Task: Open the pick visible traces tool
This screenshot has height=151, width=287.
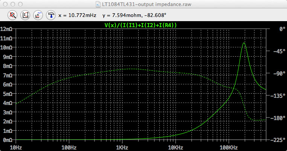Action: [x=38, y=15]
